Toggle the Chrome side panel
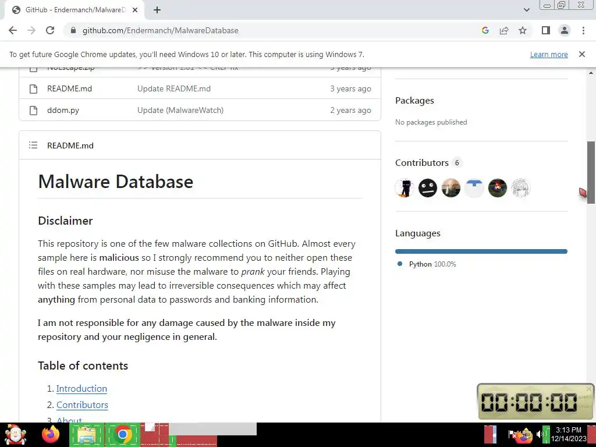Screen dimensions: 596x447 click(546, 30)
